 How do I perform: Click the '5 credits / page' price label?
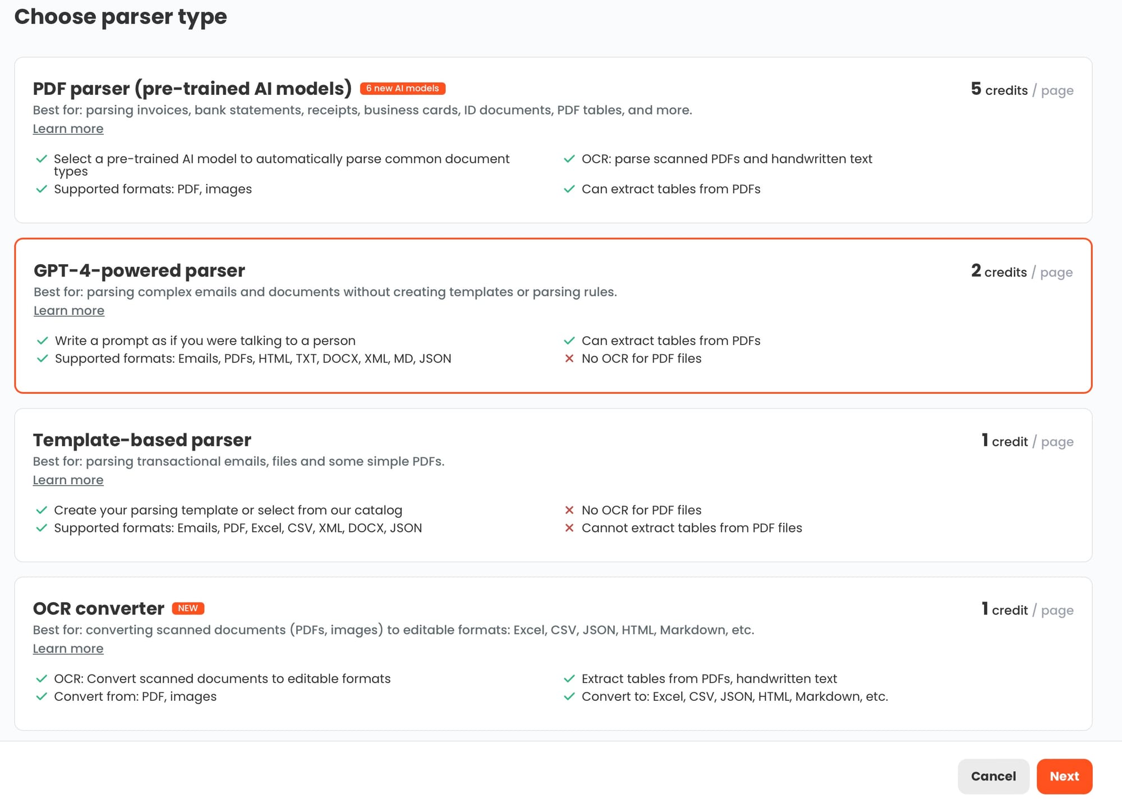click(x=1022, y=90)
